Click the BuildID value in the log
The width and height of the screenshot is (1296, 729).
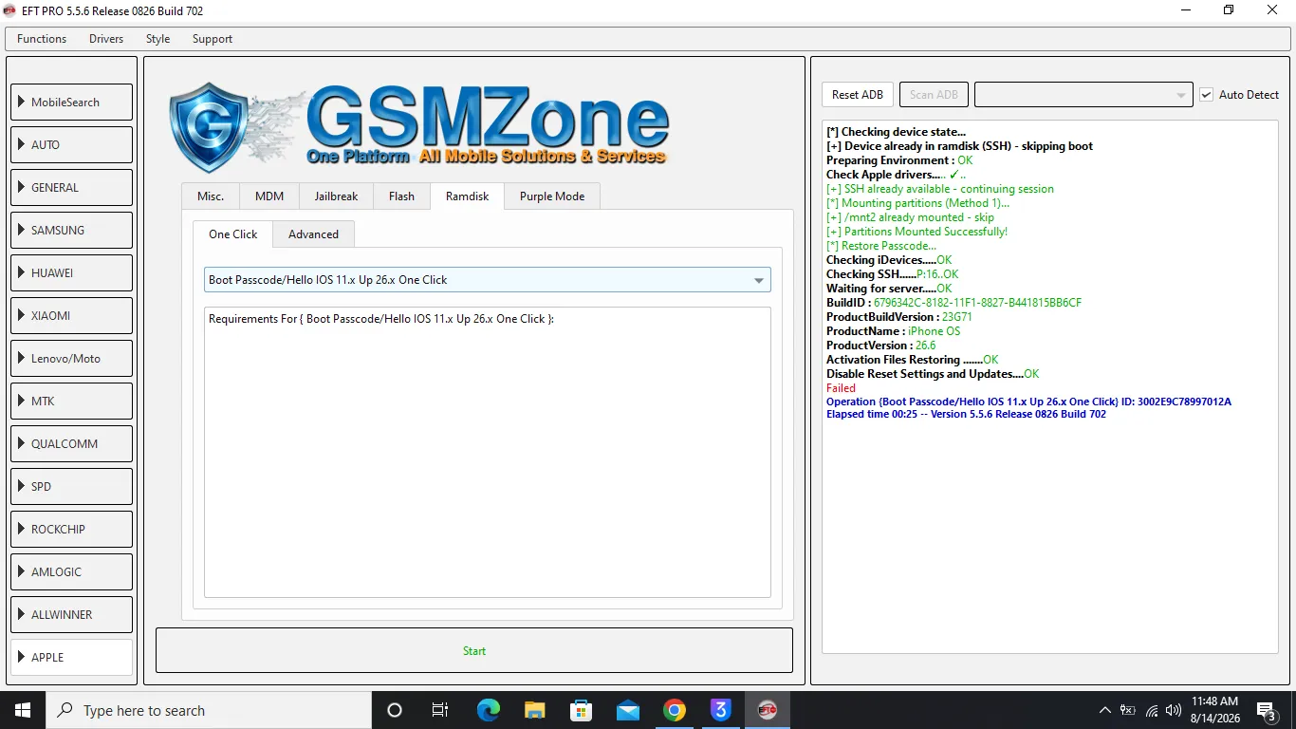coord(977,303)
